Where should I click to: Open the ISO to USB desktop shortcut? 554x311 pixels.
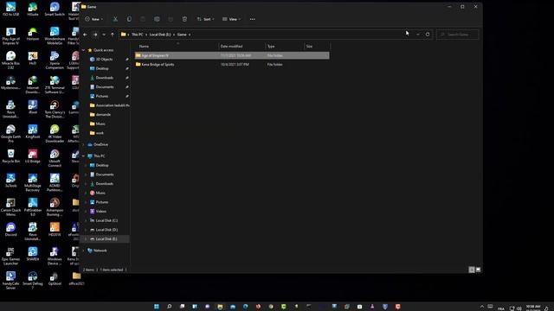tap(10, 10)
